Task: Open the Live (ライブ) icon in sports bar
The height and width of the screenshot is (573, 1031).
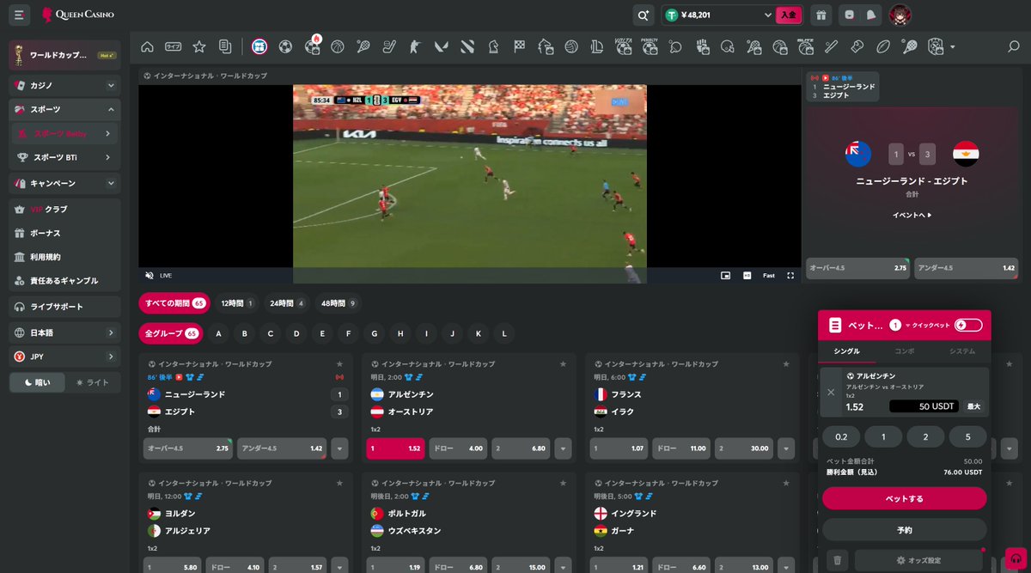Action: 174,46
